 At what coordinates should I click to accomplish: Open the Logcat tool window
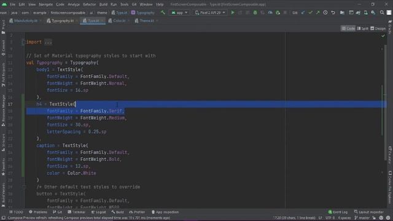98,212
